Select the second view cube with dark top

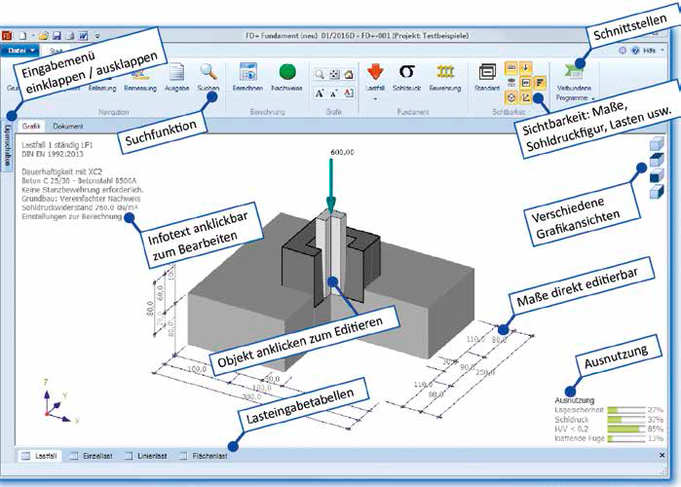tap(657, 160)
